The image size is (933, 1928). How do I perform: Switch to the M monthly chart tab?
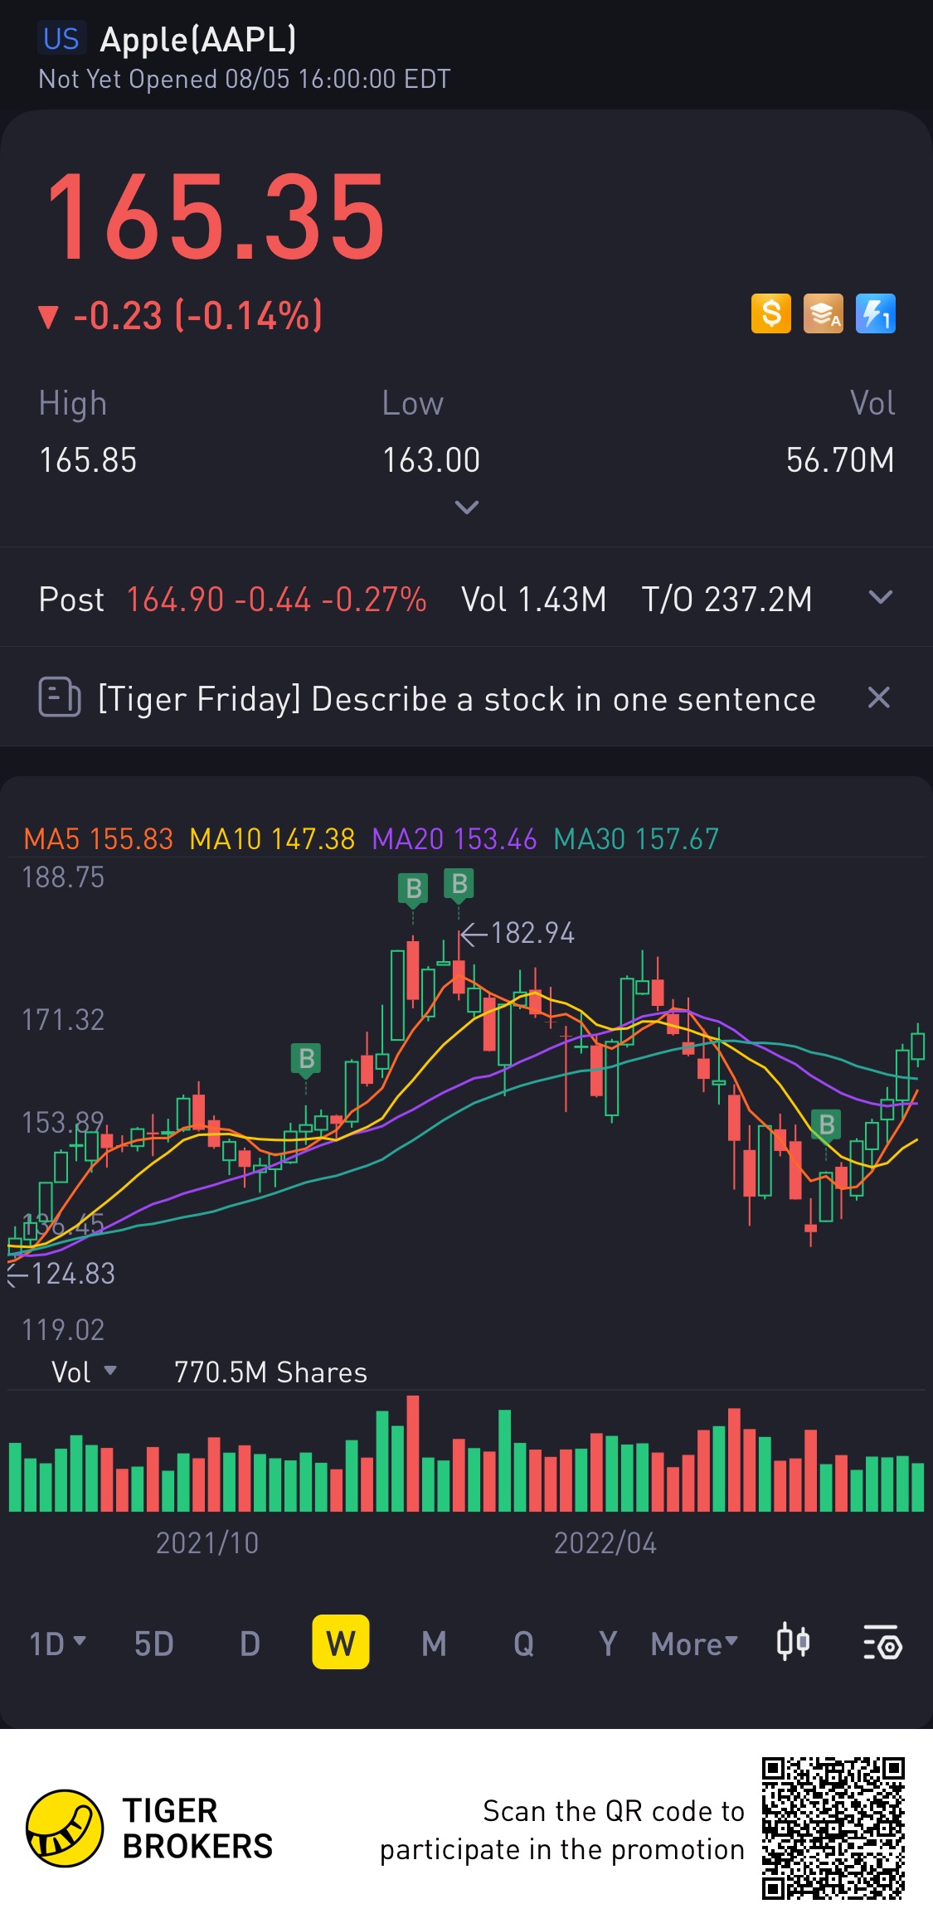(x=434, y=1644)
